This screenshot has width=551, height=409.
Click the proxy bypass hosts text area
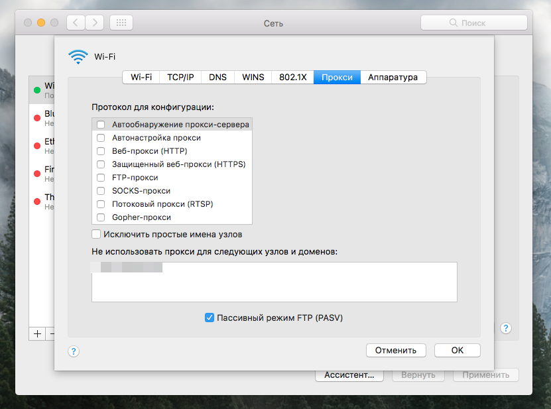[x=274, y=282]
